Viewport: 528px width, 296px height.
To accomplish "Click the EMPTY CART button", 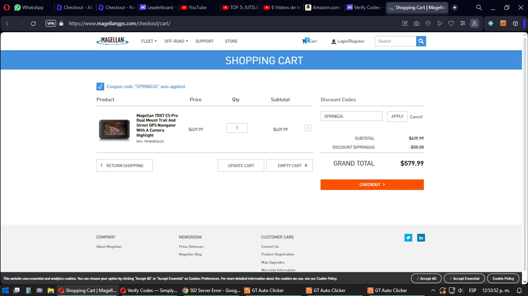I will 290,165.
